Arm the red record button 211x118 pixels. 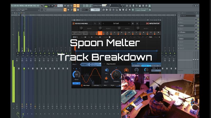(x=56, y=6)
